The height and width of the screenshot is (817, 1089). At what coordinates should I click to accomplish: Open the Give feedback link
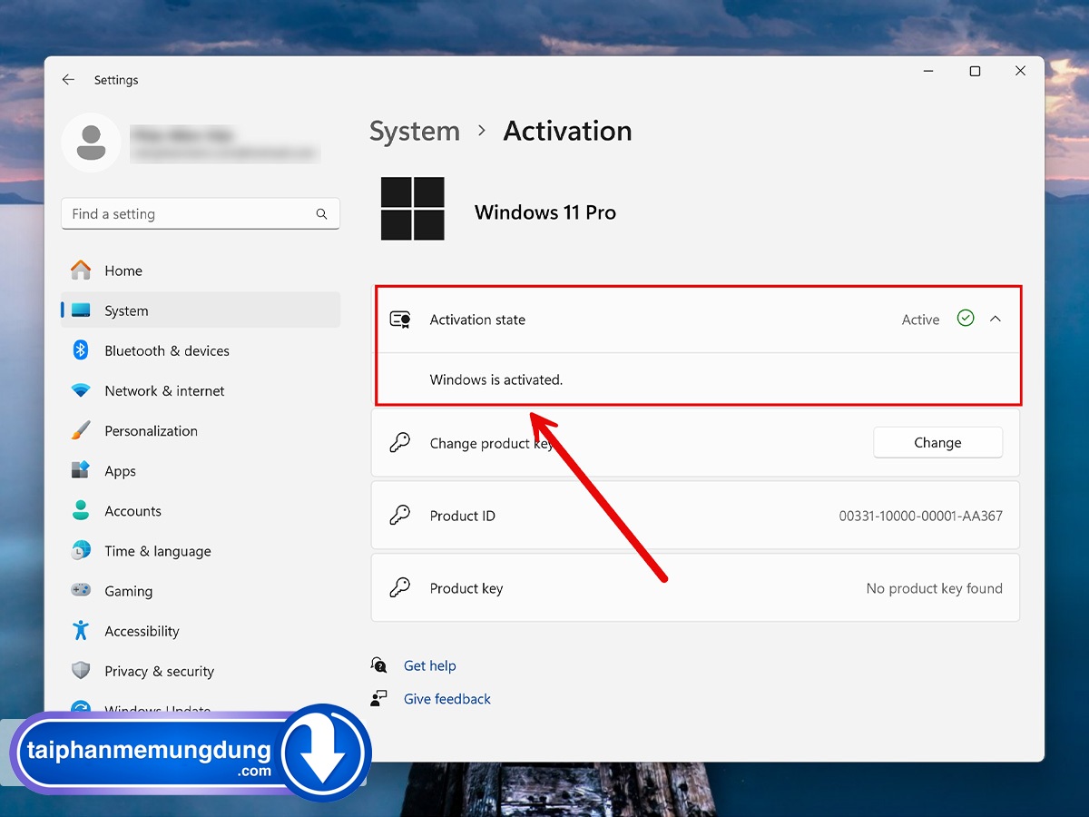[x=447, y=699]
